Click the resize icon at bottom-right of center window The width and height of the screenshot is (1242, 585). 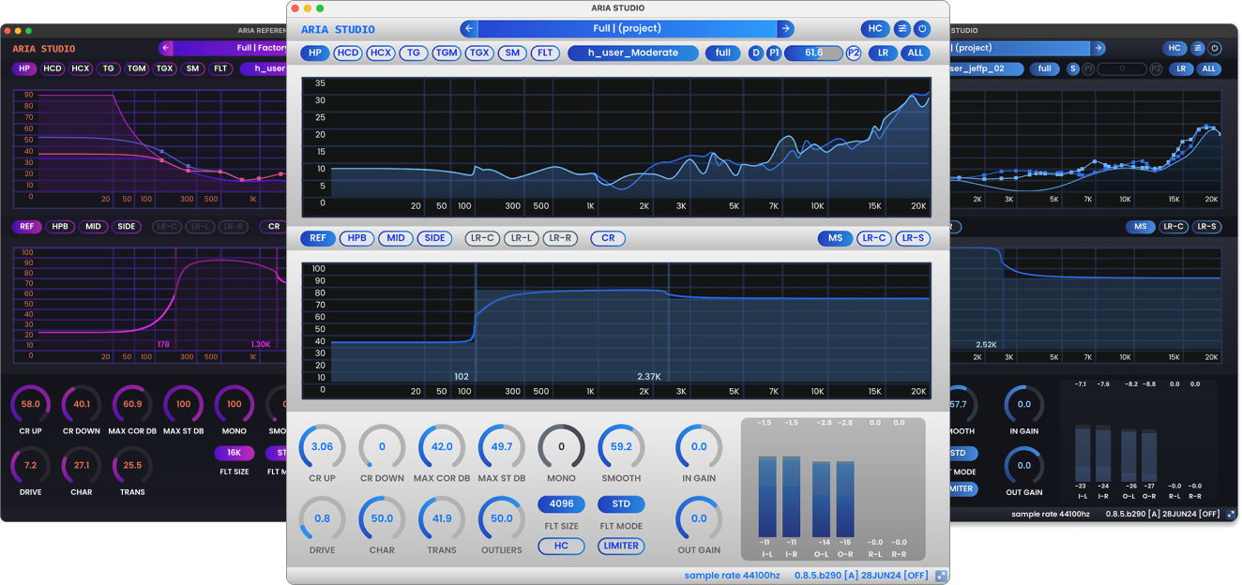coord(941,575)
